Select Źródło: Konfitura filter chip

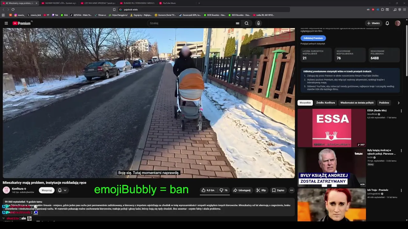(325, 103)
